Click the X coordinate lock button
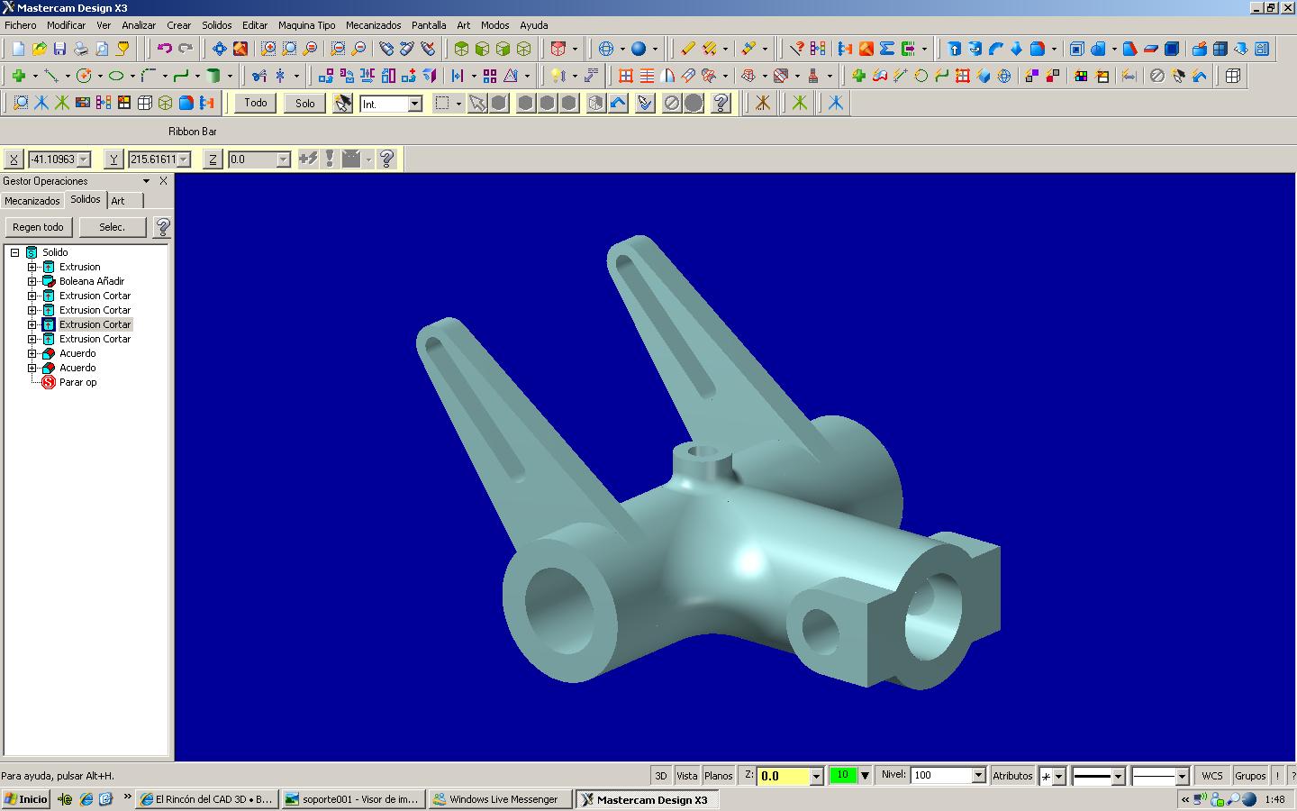Viewport: 1297px width, 811px height. pos(14,159)
